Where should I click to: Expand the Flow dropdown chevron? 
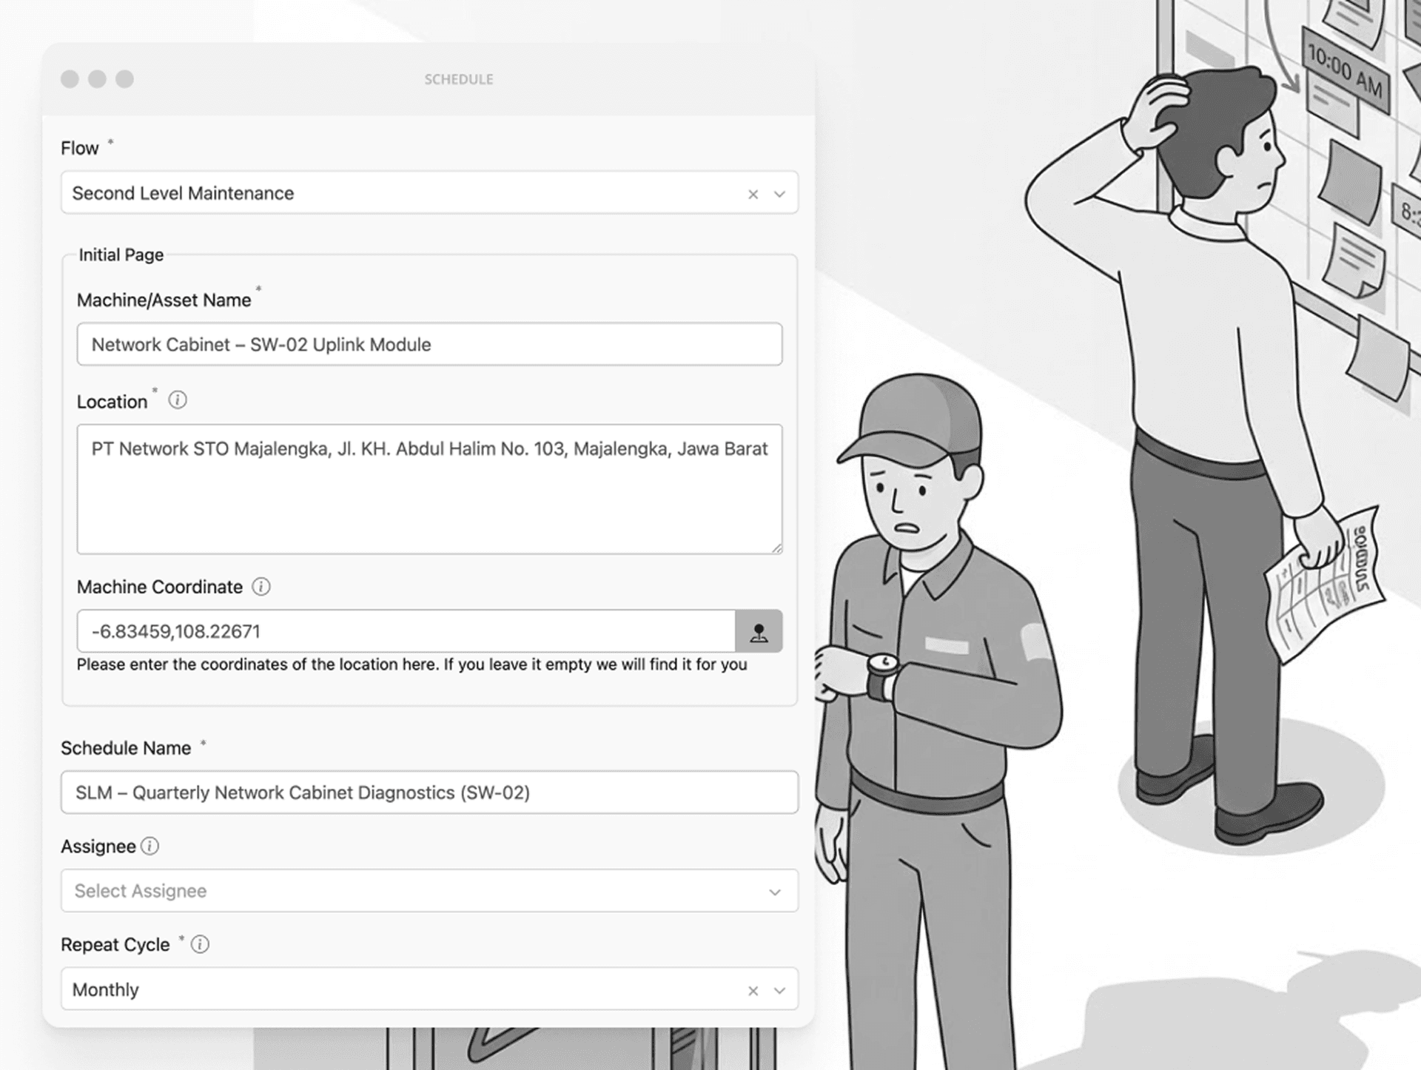click(x=778, y=194)
